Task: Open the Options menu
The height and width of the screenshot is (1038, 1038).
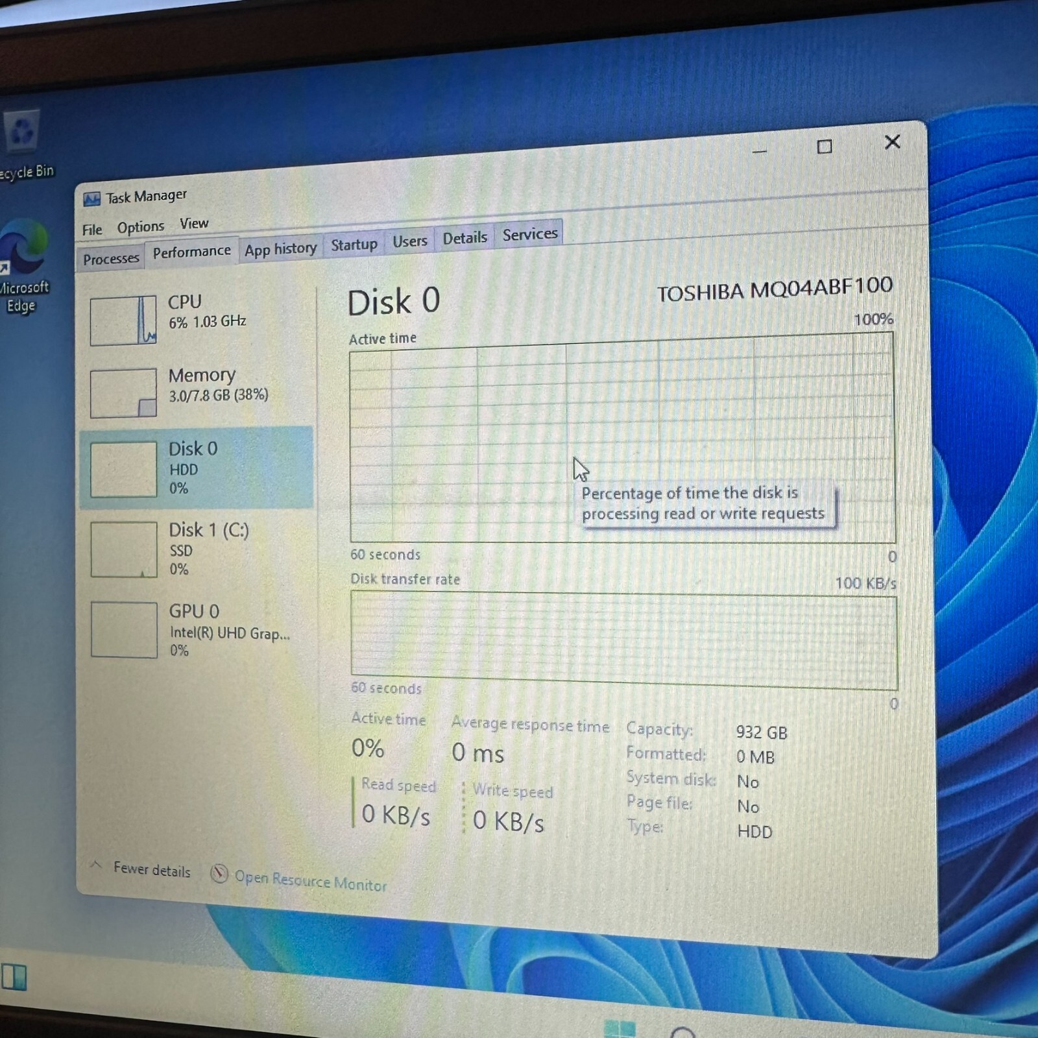Action: coord(141,227)
